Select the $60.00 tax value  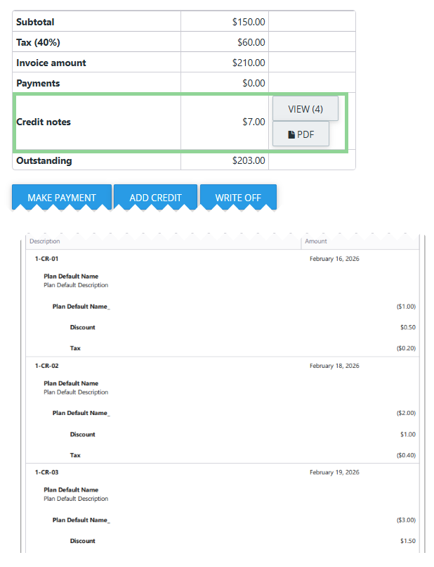point(251,42)
